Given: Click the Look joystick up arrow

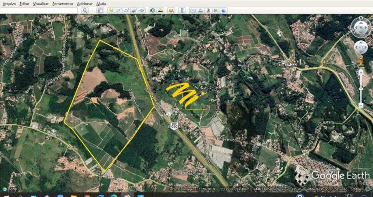Looking at the screenshot, I should pyautogui.click(x=361, y=23).
